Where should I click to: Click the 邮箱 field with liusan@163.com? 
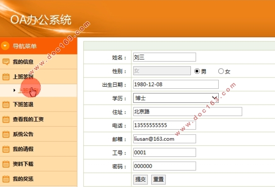164,139
